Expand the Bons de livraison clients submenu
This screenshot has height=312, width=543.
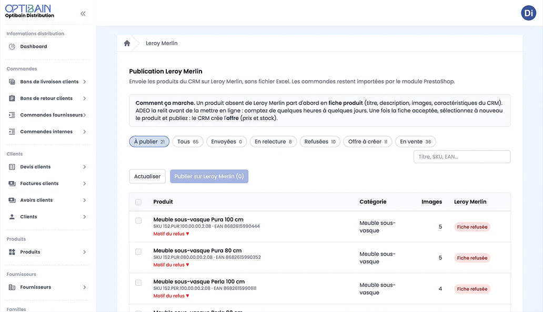(x=85, y=82)
